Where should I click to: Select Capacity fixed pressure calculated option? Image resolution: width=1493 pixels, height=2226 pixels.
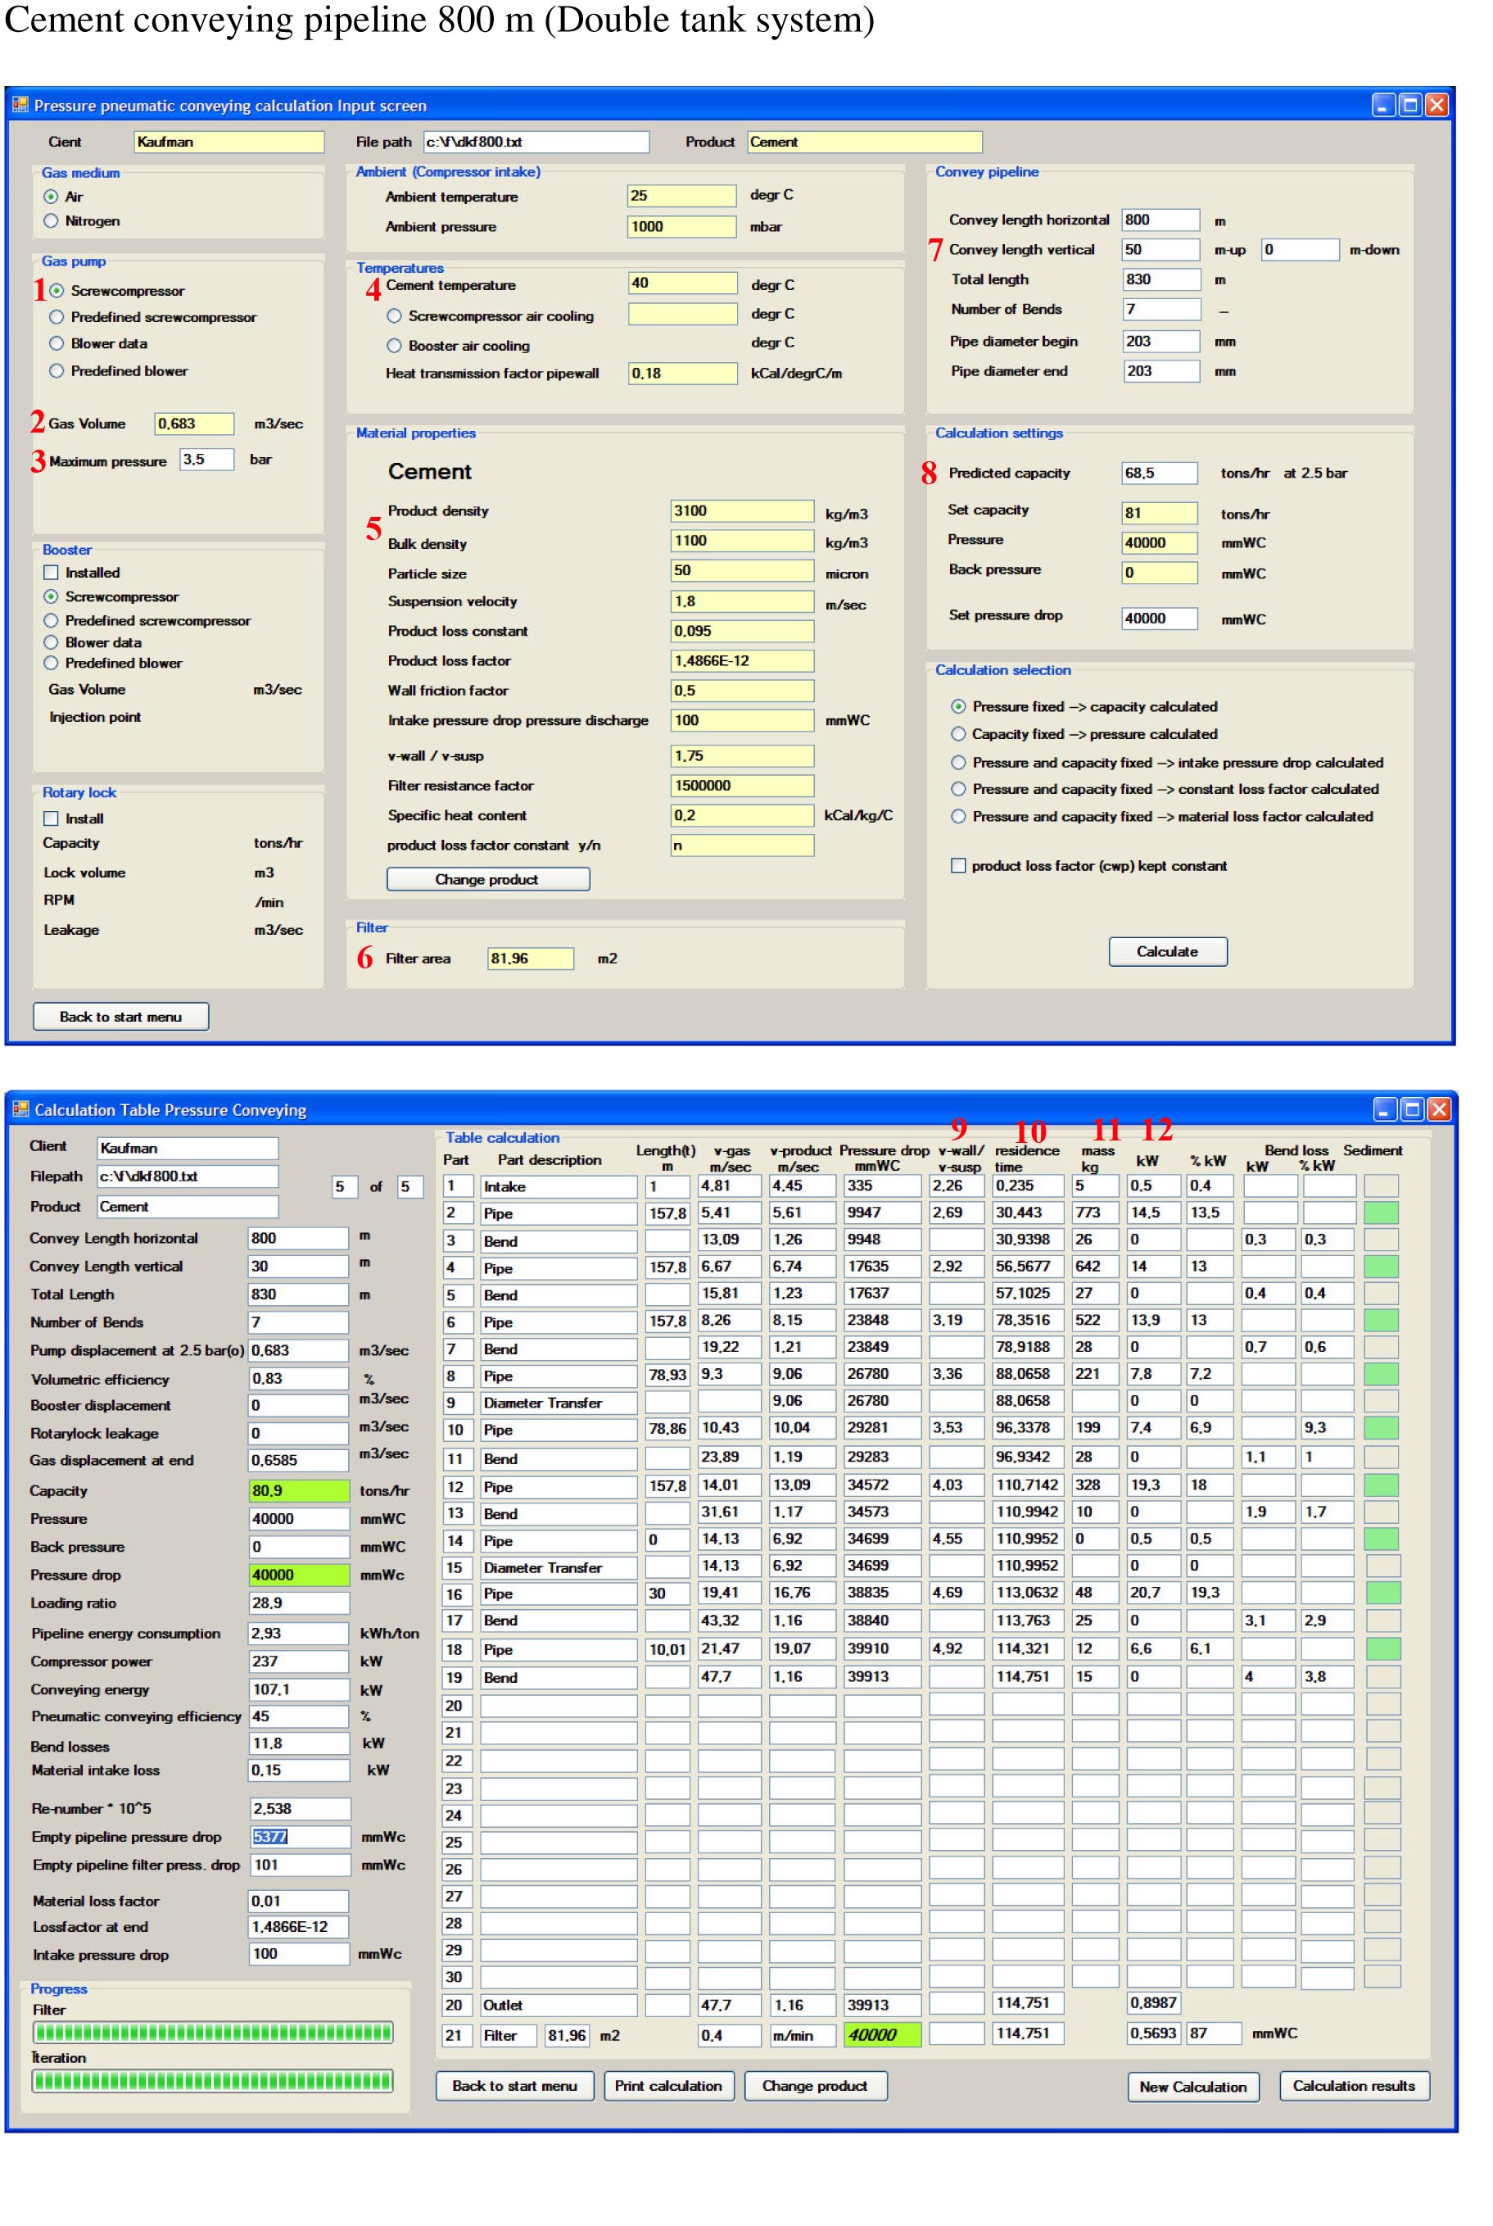pyautogui.click(x=959, y=734)
